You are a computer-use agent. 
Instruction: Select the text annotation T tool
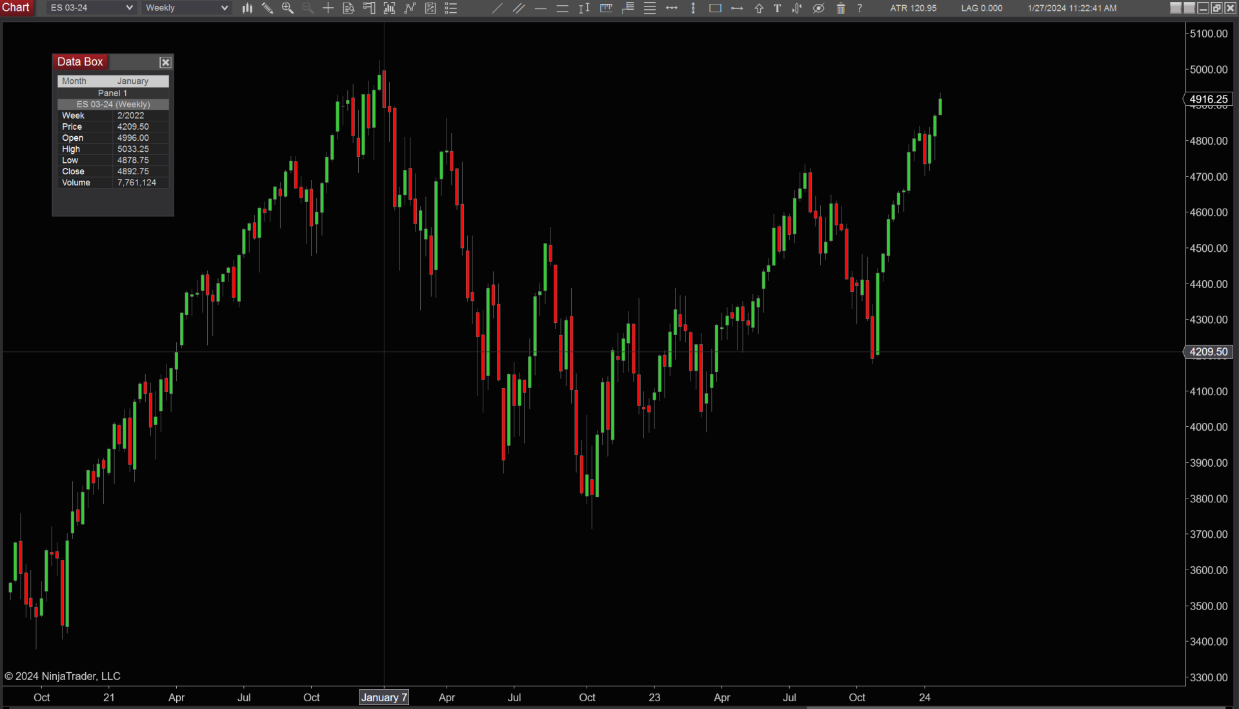click(x=777, y=8)
